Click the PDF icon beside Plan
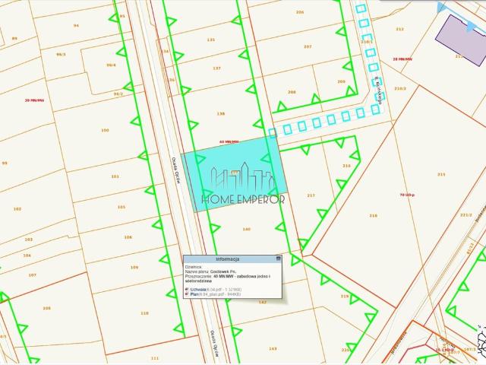486x365 pixels. click(187, 294)
